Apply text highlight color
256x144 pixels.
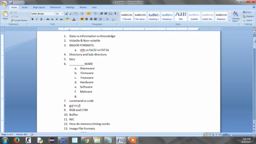click(x=68, y=19)
